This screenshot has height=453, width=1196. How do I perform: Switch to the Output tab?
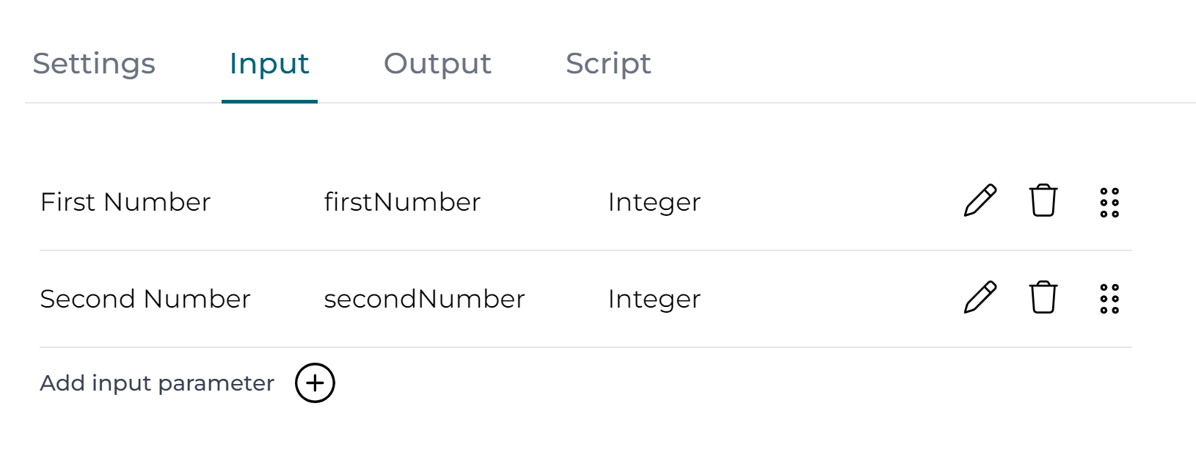pos(438,63)
